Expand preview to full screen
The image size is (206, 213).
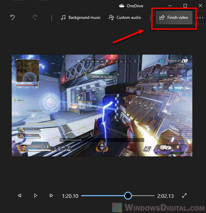pyautogui.click(x=185, y=195)
